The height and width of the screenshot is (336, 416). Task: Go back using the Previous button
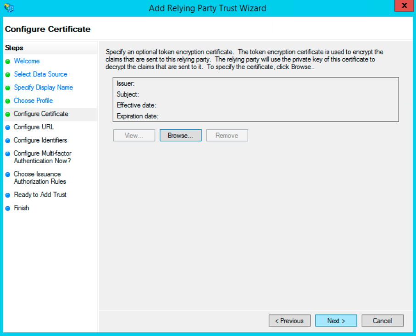289,321
